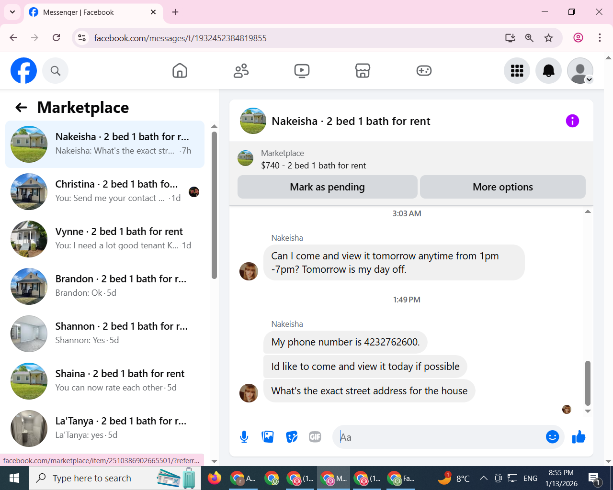The image size is (613, 490).
Task: Open conversation information purple icon
Action: pos(572,121)
